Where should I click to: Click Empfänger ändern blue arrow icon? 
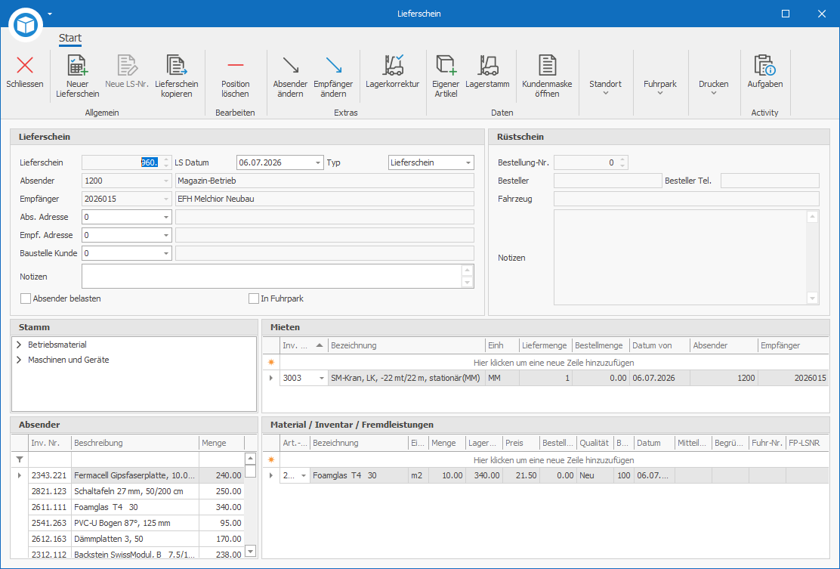(x=333, y=66)
